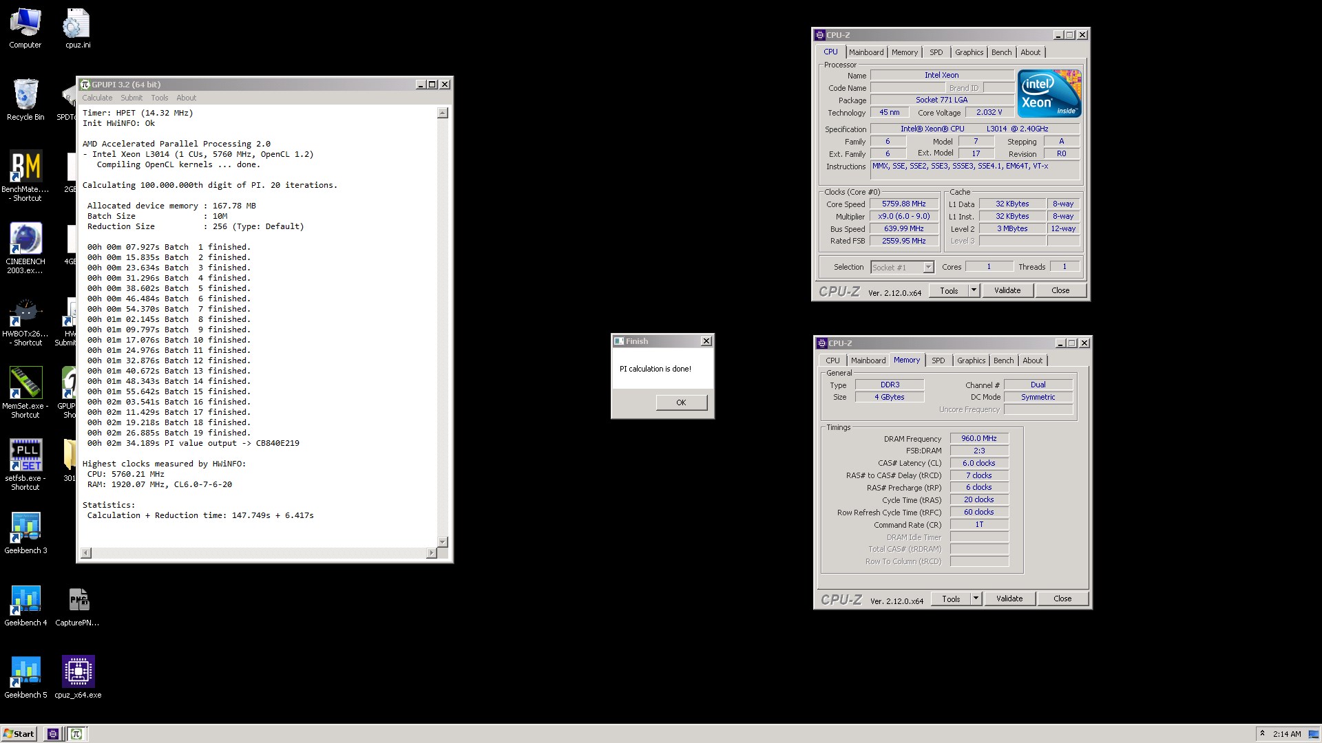Click Close button in top CPU-Z
The width and height of the screenshot is (1322, 743).
pyautogui.click(x=1060, y=291)
